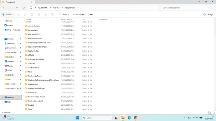Click the Paste icon in toolbar
The image size is (216, 121).
pos(32,14)
